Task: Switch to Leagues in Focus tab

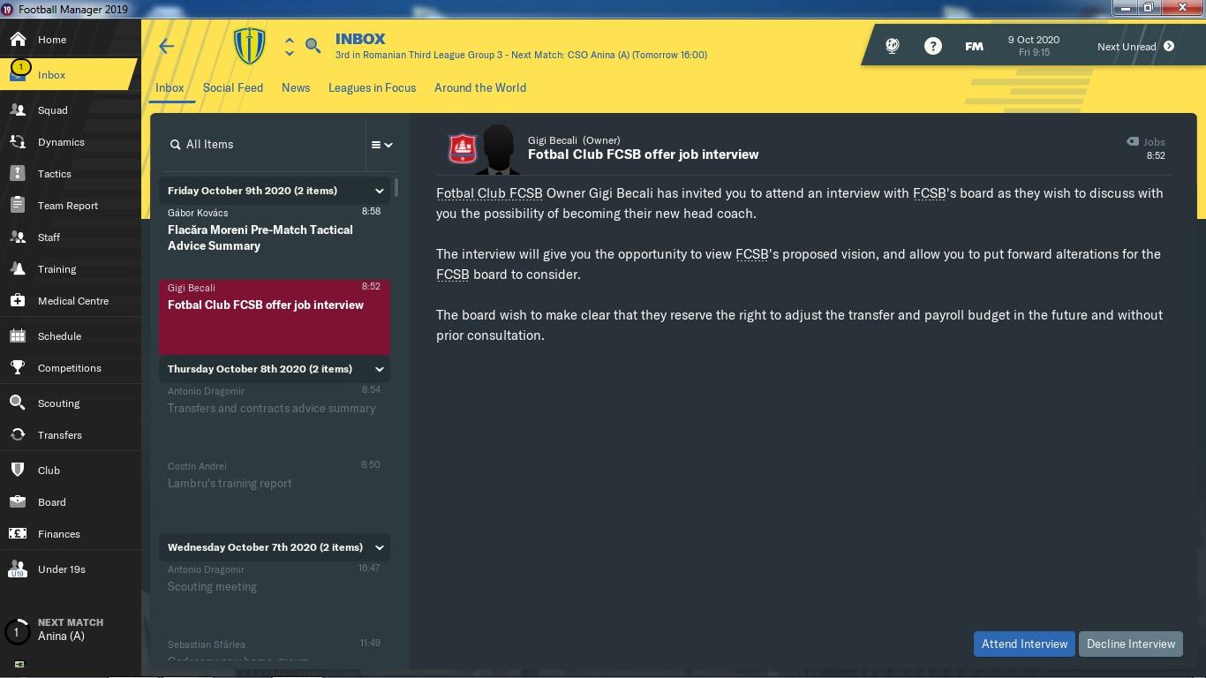Action: tap(372, 87)
